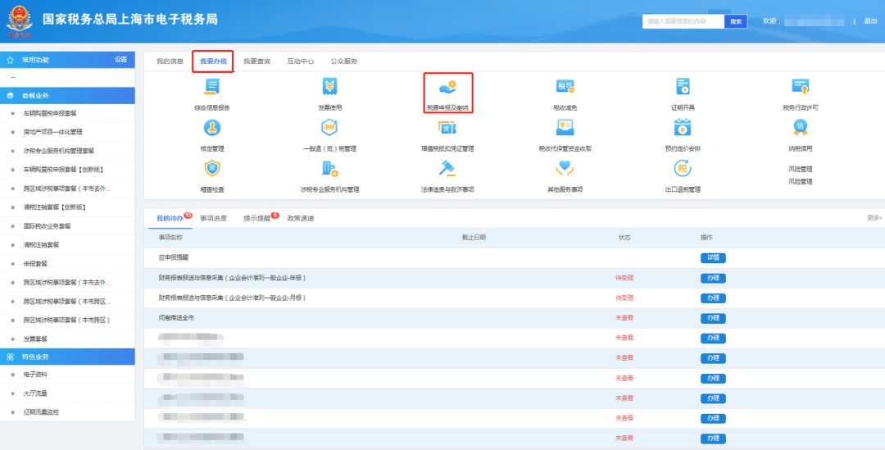Switch to the 我要查询 tab
This screenshot has width=885, height=450.
tap(256, 61)
